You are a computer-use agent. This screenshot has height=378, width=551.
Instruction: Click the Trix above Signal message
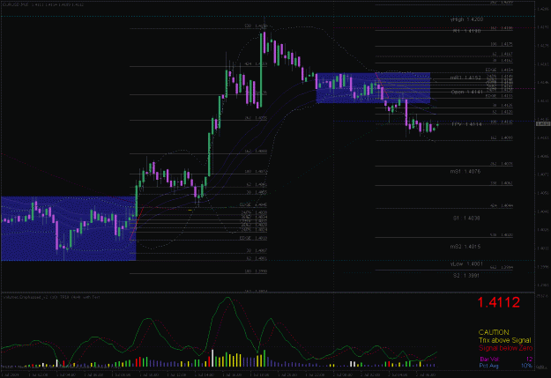click(504, 340)
